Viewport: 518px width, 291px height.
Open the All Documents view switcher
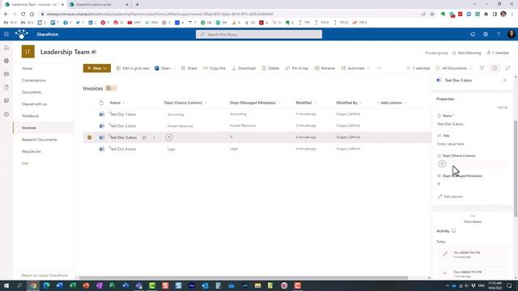coord(453,68)
